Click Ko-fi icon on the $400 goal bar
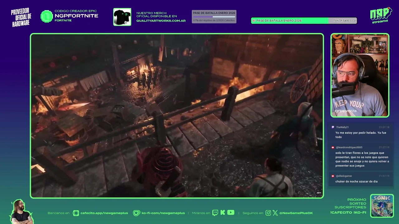 [254, 21]
